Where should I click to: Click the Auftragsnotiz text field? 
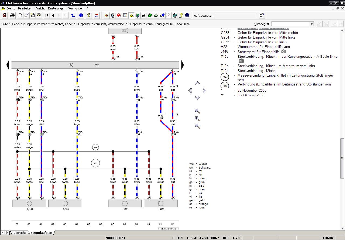[x=235, y=16]
